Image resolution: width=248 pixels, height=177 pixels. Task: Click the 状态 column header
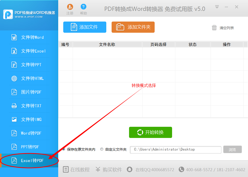[193, 45]
